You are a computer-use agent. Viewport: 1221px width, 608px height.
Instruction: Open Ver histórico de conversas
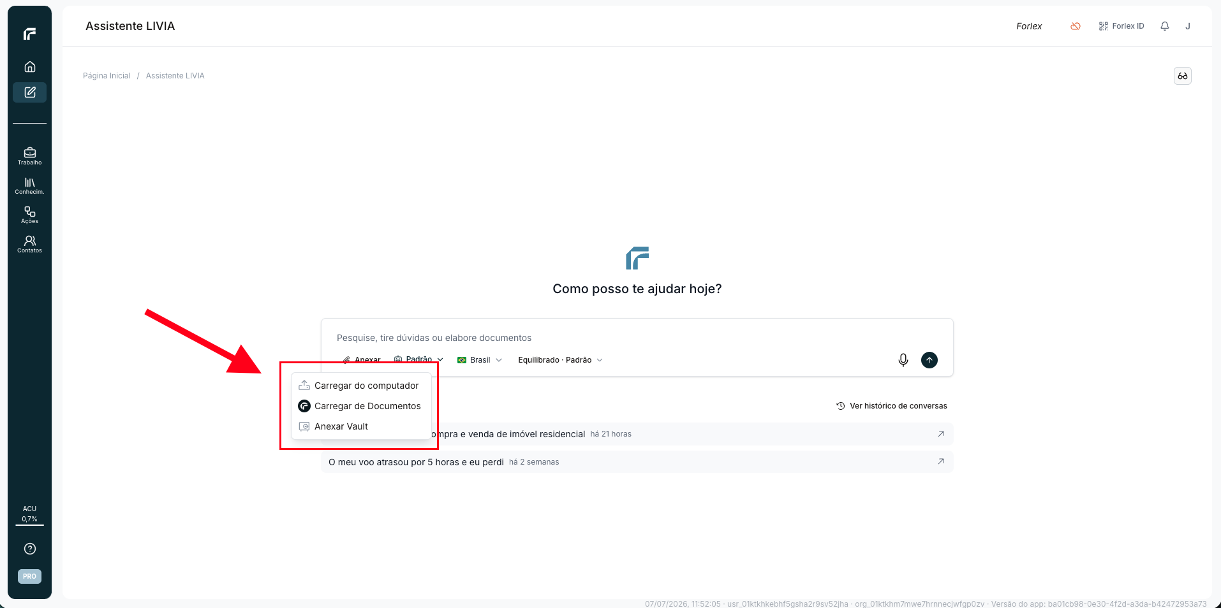coord(892,406)
